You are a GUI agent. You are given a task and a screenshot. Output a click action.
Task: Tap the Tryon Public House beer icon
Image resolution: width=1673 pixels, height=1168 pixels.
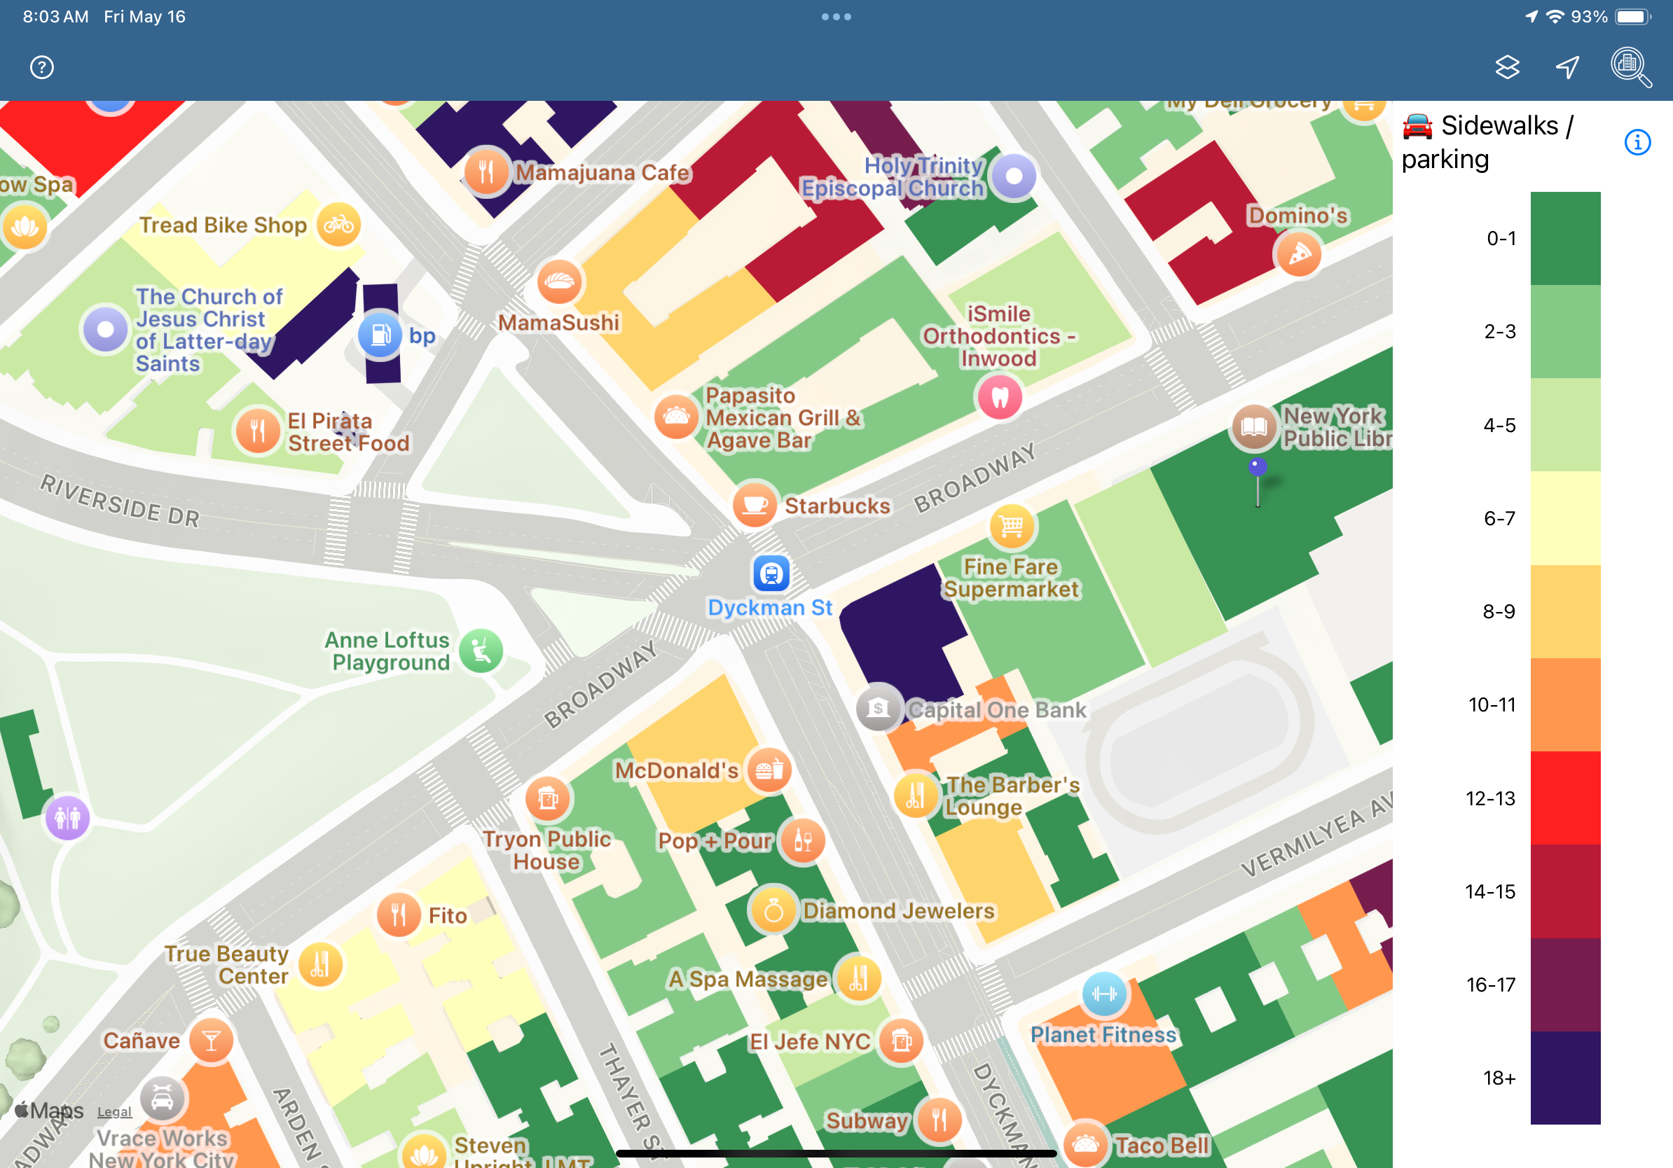click(x=548, y=799)
